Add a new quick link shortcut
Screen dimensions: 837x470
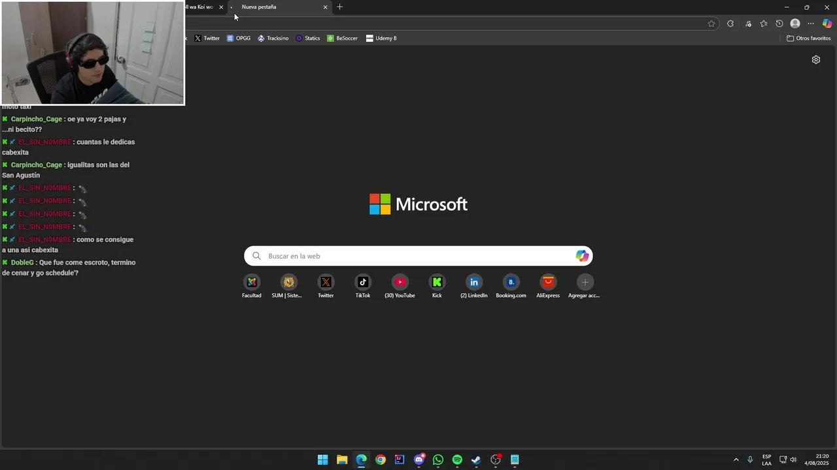(x=585, y=286)
